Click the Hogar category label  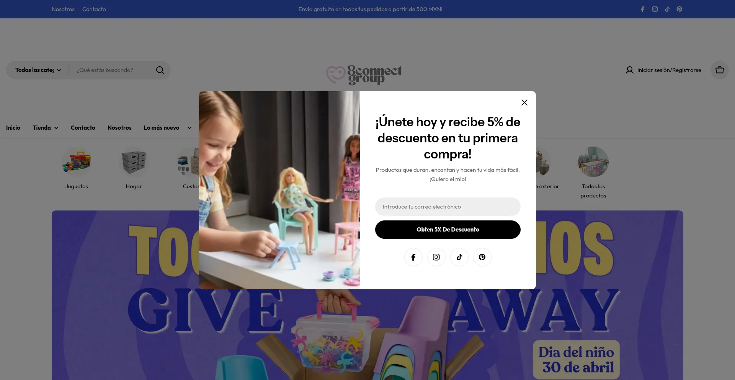pyautogui.click(x=134, y=186)
